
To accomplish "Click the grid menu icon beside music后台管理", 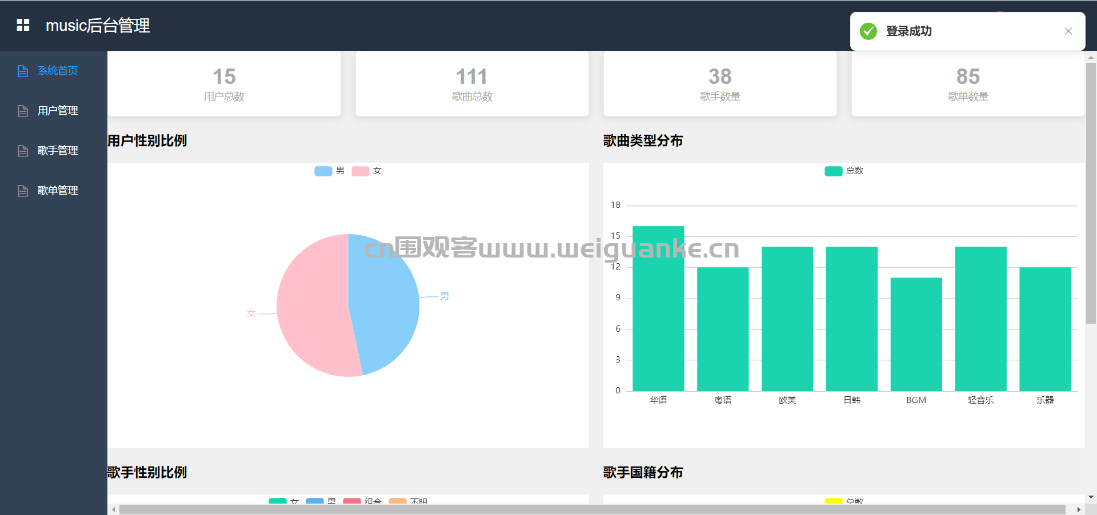I will pos(23,25).
